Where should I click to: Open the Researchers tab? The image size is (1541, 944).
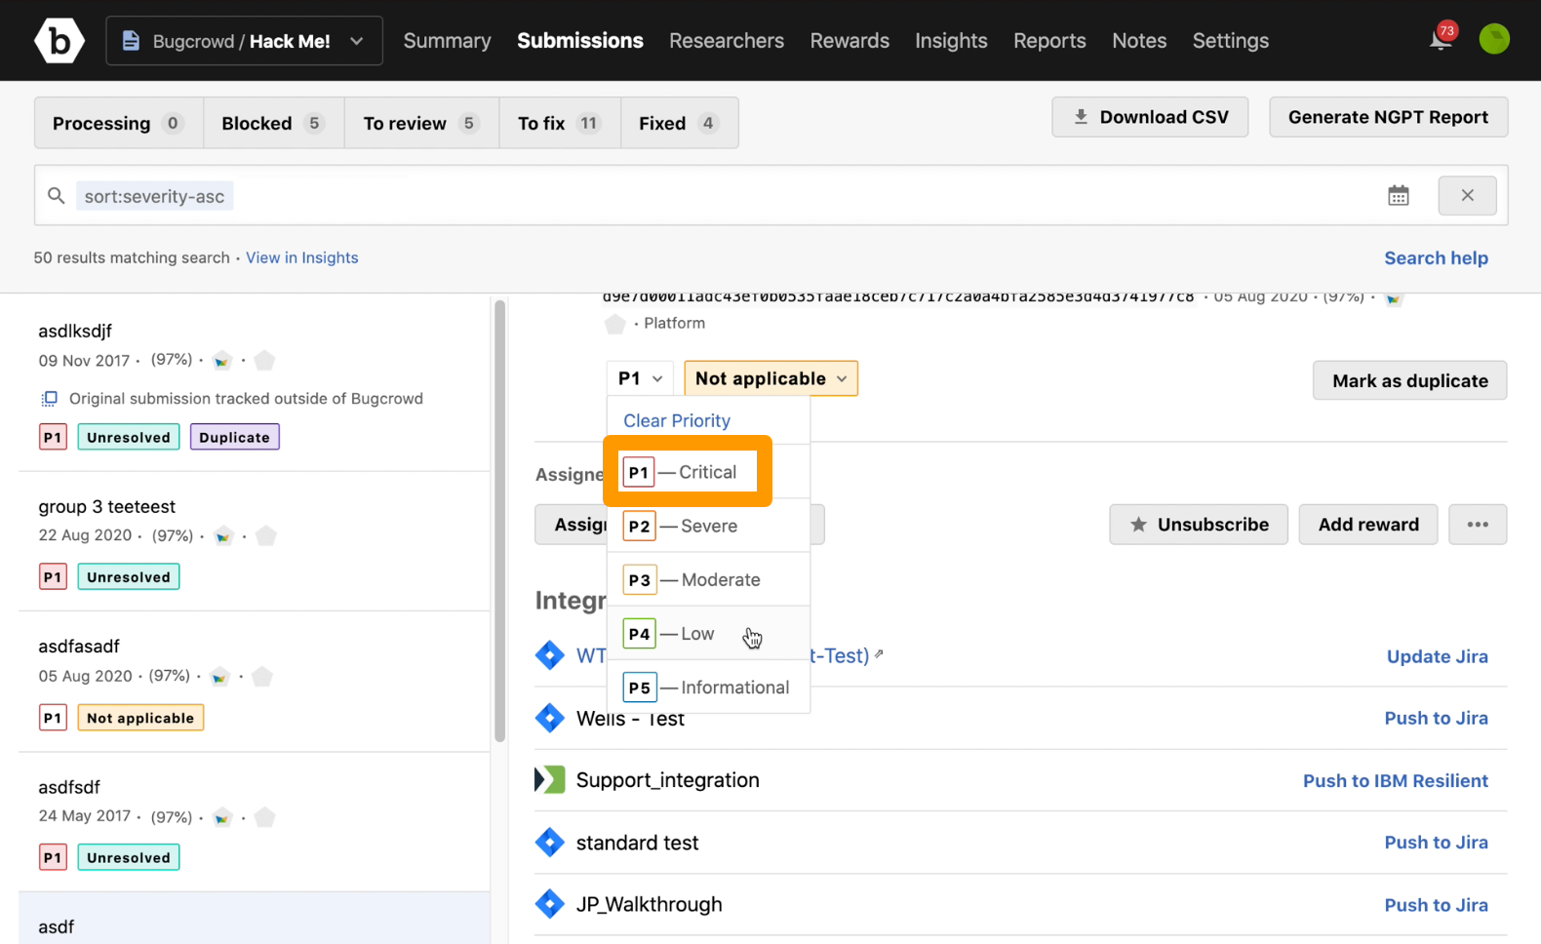(x=727, y=41)
